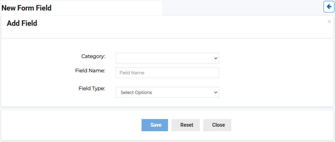Screen dimensions: 335x142
Task: Click the "Field Name:" label
Action: 90,71
